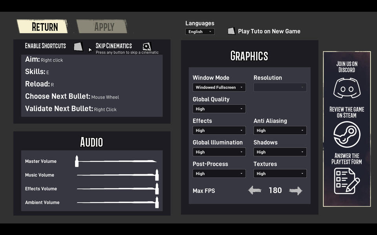Change the Shadows quality setting

coord(280,152)
